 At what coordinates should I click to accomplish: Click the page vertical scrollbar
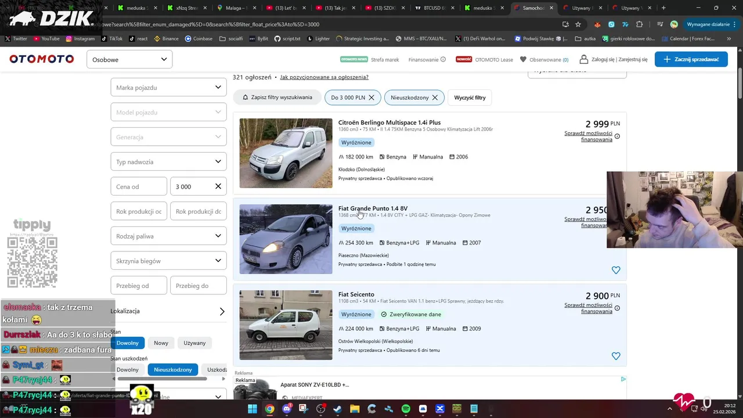click(x=740, y=84)
